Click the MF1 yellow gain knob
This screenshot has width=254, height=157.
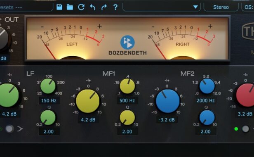click(x=88, y=101)
